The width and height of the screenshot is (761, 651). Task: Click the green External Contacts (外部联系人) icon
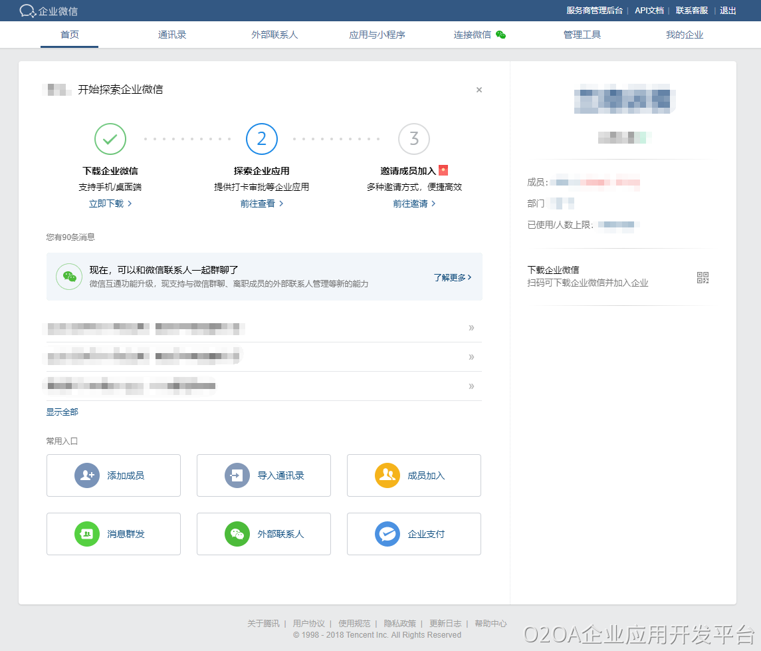(x=237, y=534)
